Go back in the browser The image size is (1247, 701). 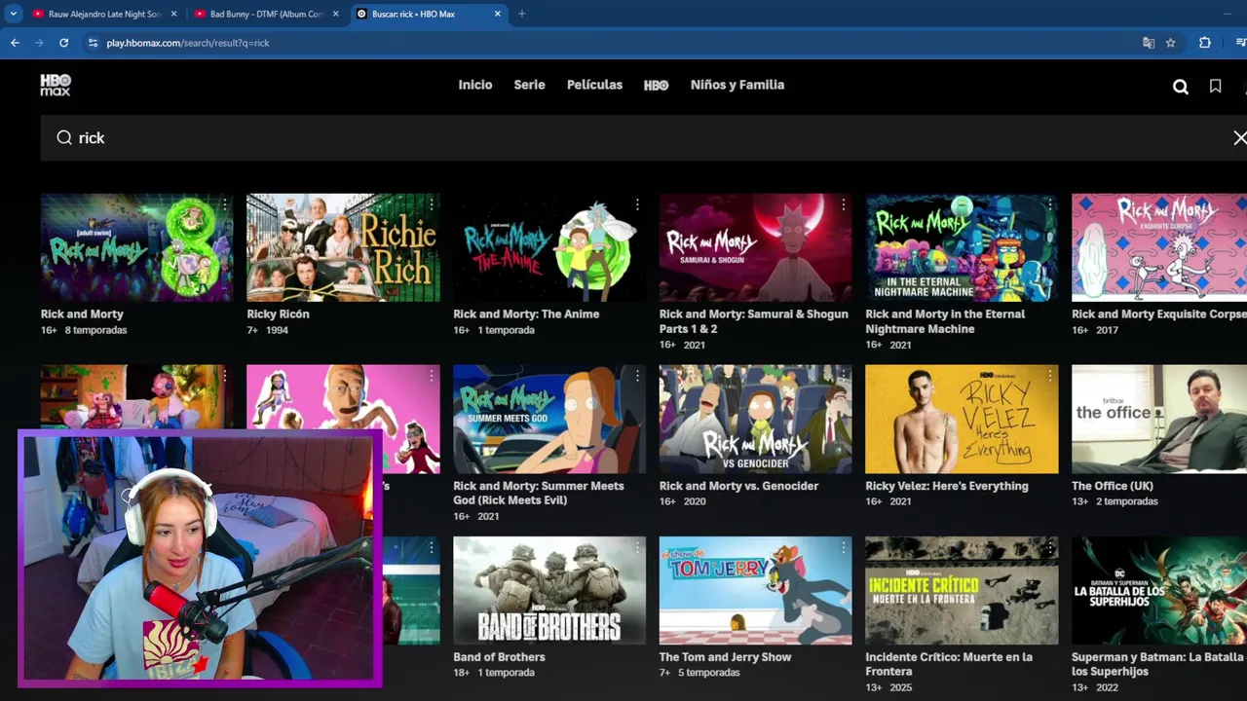tap(15, 43)
